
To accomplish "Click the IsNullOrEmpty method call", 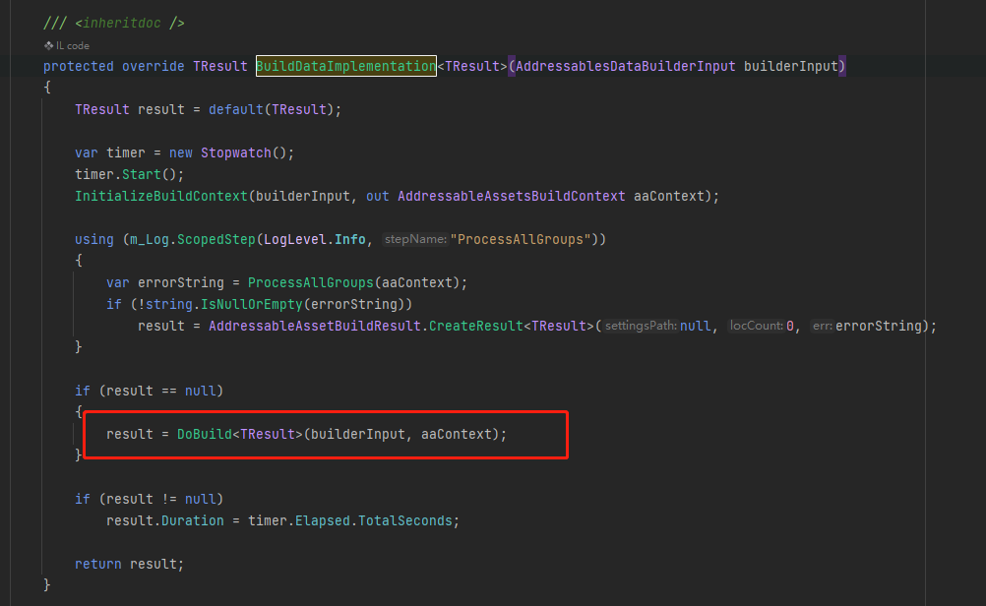I will 252,304.
